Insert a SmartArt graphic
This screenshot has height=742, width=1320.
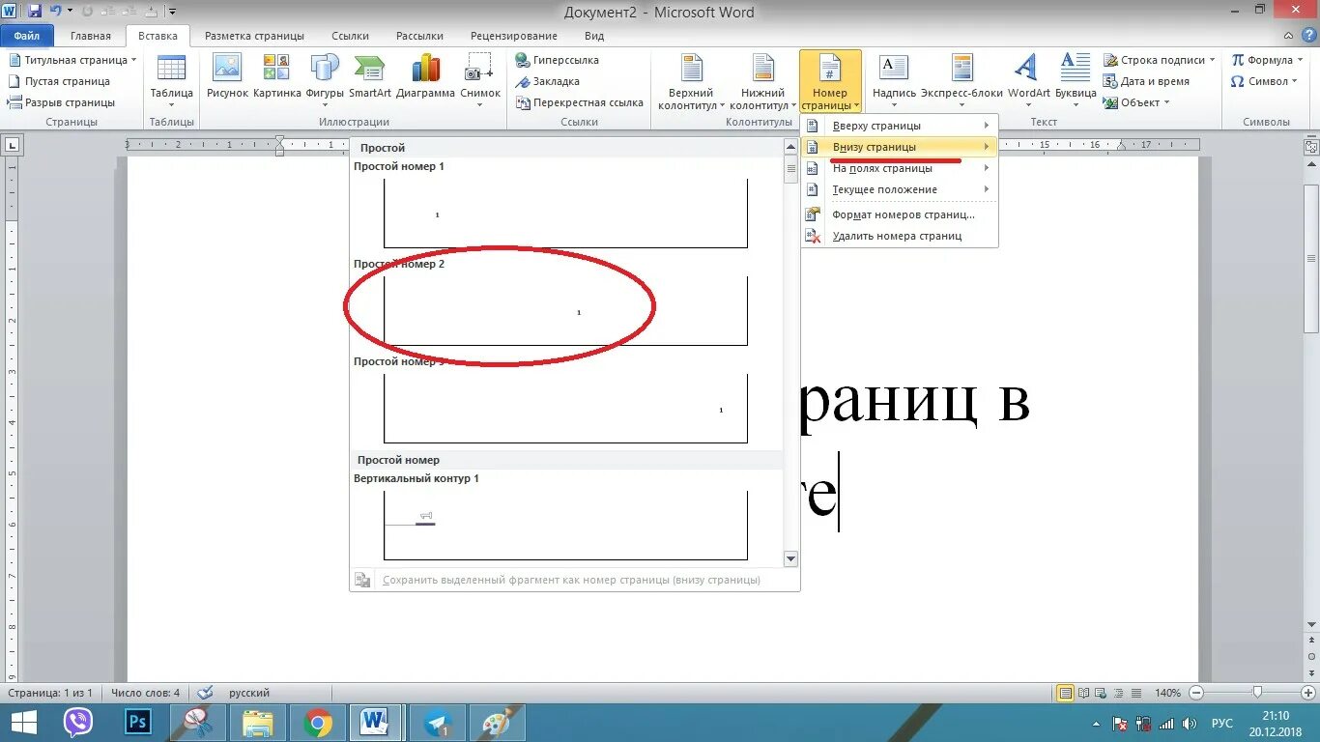point(370,77)
